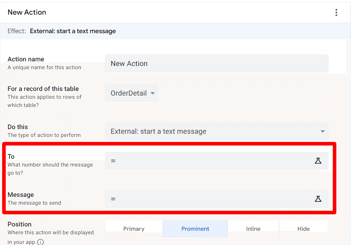
Task: Choose Inline as the action position
Action: pyautogui.click(x=253, y=229)
